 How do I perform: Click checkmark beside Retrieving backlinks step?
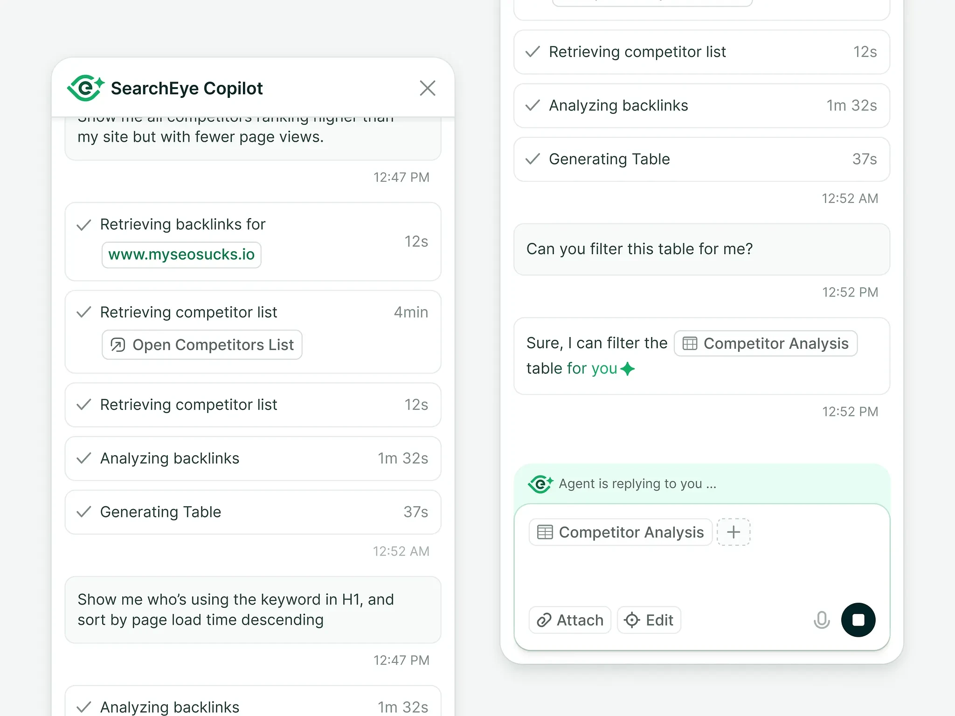[x=84, y=225]
